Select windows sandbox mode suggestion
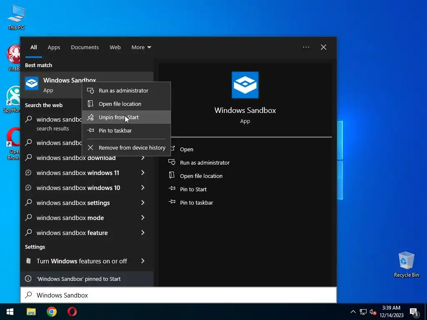 70,217
